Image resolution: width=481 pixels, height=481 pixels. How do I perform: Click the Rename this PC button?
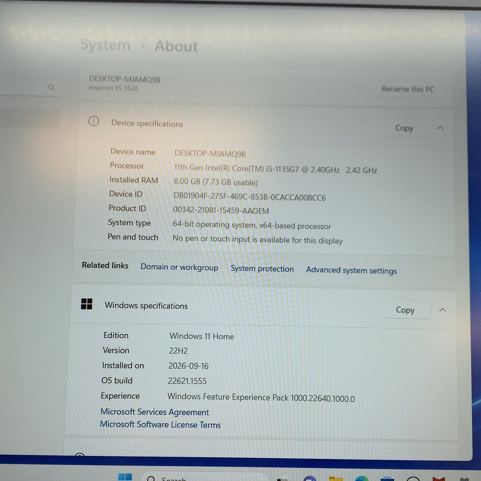[x=408, y=89]
